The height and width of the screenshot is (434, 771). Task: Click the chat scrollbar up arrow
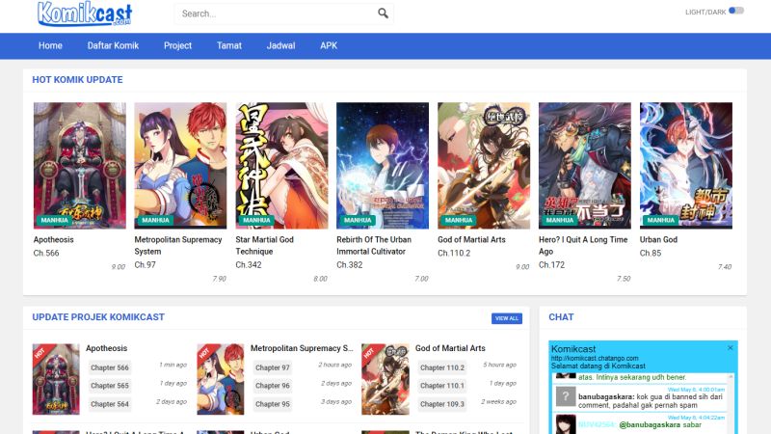pyautogui.click(x=731, y=376)
